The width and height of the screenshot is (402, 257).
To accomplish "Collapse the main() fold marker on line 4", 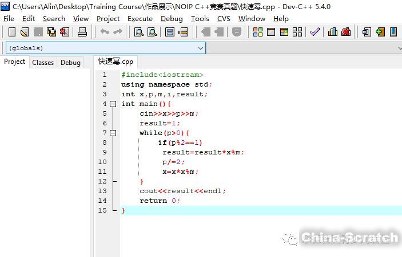I will tap(113, 104).
